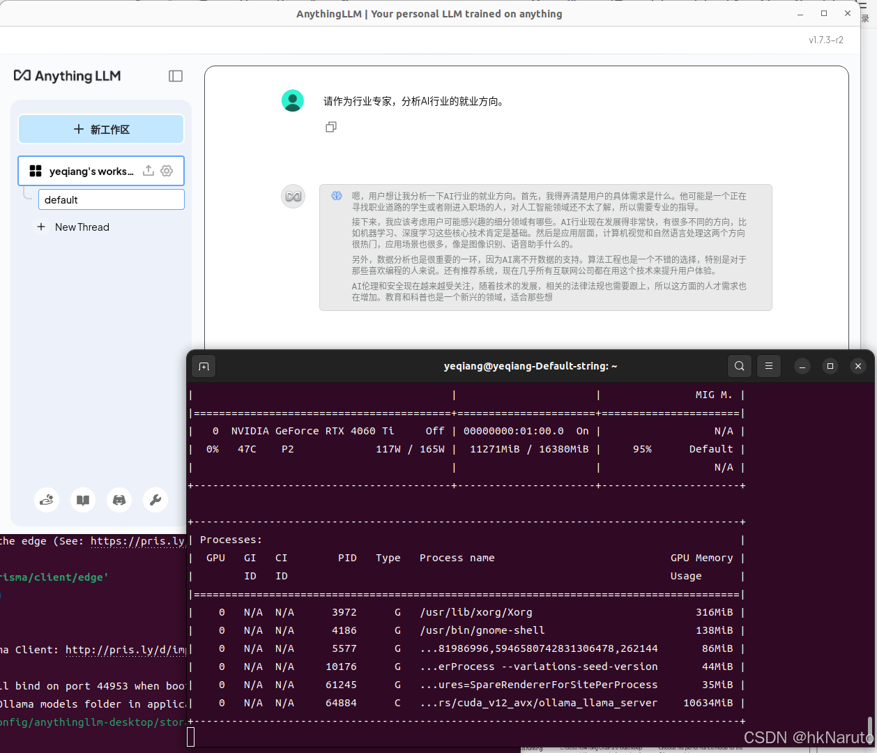
Task: Click the https://pris.ly link in background terminal
Action: coord(138,541)
